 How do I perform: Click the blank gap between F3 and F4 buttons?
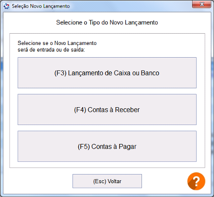107,91
